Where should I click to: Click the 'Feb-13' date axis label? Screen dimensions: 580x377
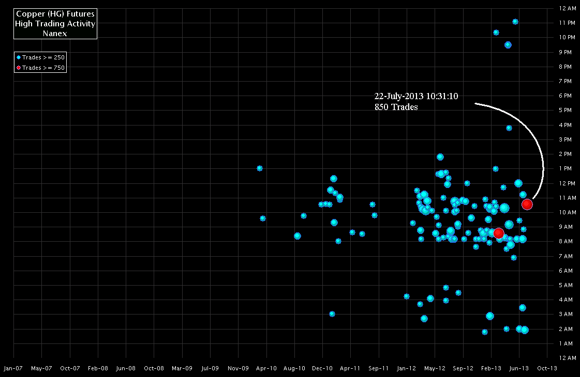(491, 368)
